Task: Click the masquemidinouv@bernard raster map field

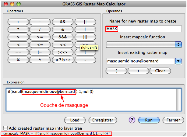Action: click(x=139, y=61)
